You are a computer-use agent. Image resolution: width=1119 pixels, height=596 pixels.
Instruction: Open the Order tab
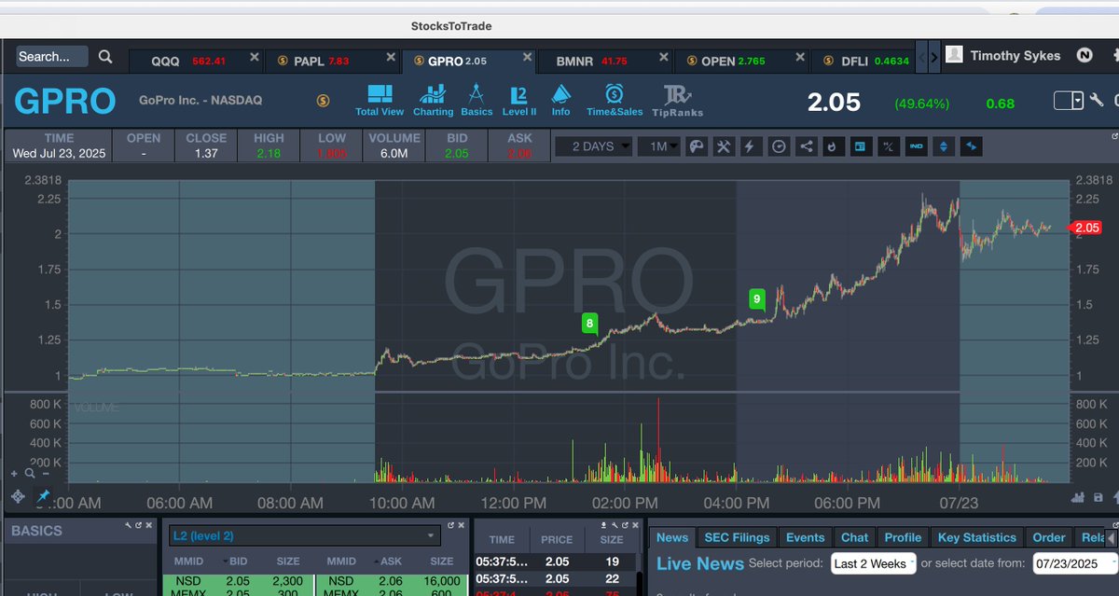pyautogui.click(x=1049, y=537)
